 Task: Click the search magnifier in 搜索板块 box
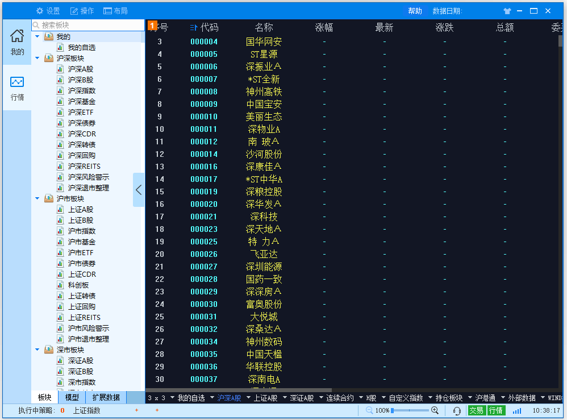(36, 25)
